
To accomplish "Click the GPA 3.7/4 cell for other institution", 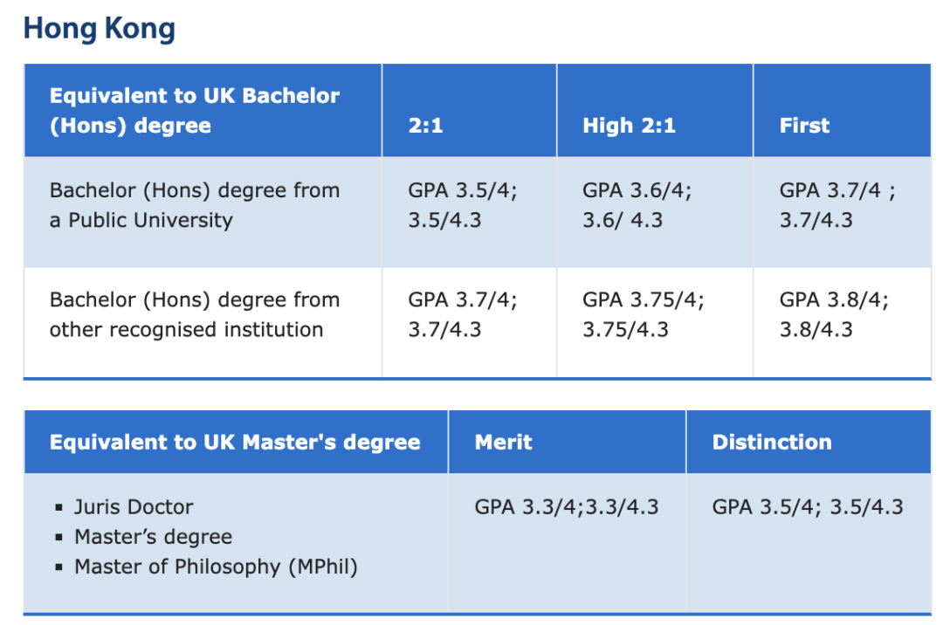I will pos(469,322).
